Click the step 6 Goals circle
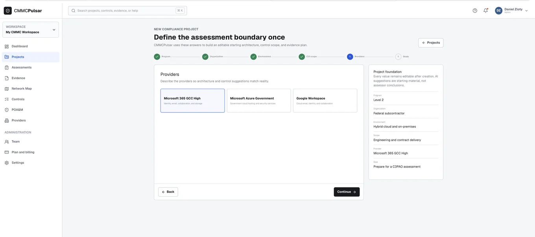 (x=398, y=57)
